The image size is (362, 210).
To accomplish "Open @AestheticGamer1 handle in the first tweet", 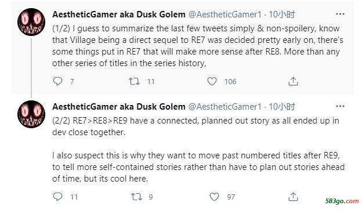I will tap(225, 15).
